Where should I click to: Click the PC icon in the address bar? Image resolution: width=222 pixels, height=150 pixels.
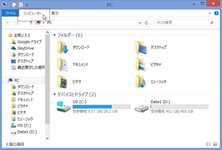click(38, 23)
